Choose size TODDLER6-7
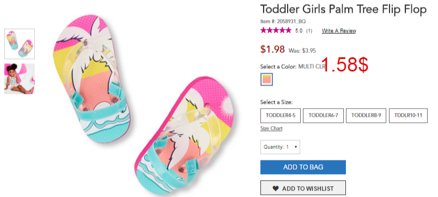This screenshot has height=197, width=438. tap(323, 116)
